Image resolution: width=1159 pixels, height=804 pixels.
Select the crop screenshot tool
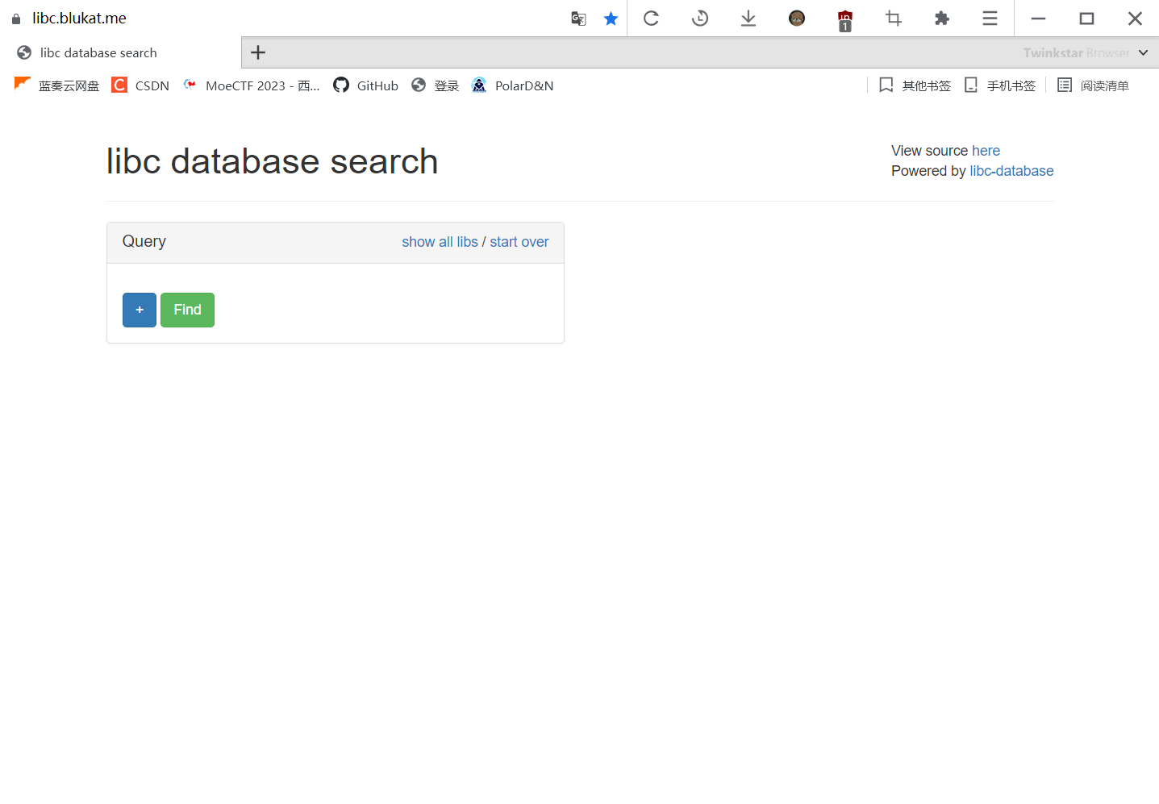pyautogui.click(x=894, y=19)
